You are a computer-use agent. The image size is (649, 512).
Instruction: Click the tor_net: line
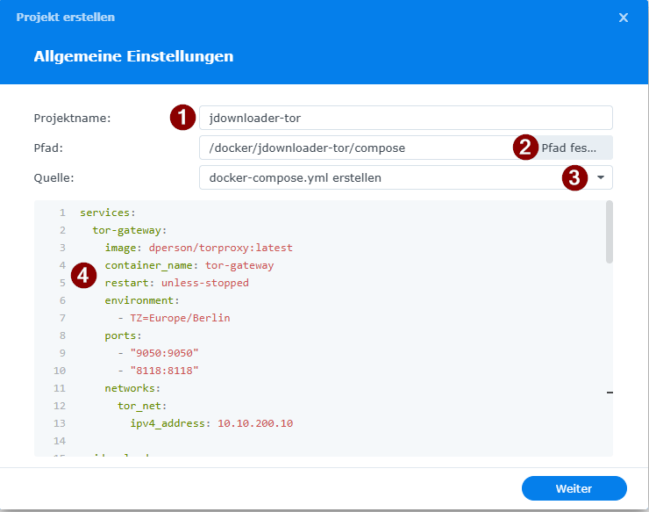142,406
